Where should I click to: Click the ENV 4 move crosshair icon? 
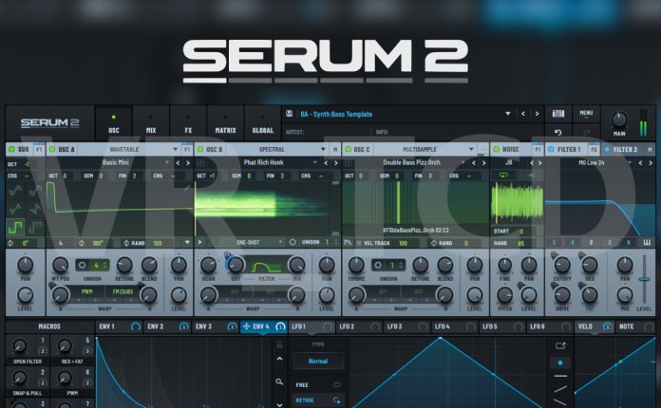coord(247,326)
